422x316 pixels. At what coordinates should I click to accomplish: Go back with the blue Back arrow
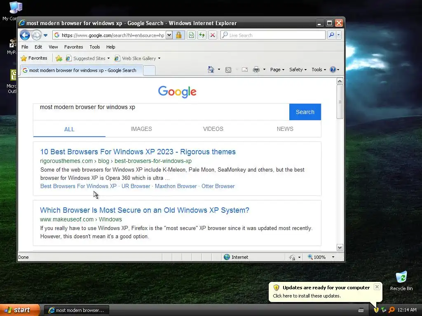coord(25,35)
